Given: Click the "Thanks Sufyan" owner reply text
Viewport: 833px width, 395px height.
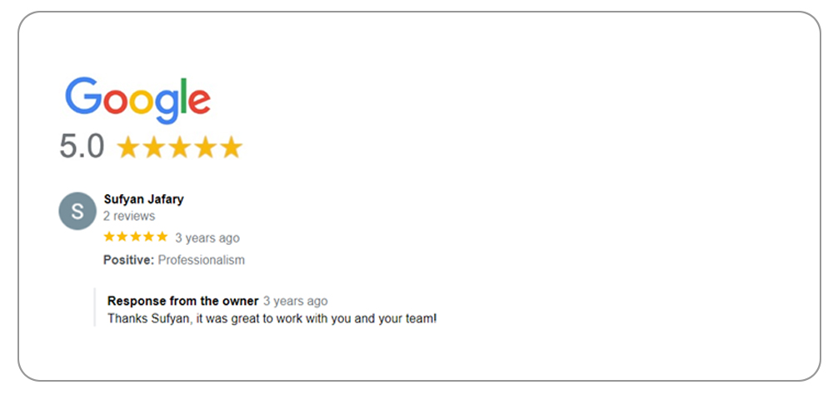Looking at the screenshot, I should point(272,318).
